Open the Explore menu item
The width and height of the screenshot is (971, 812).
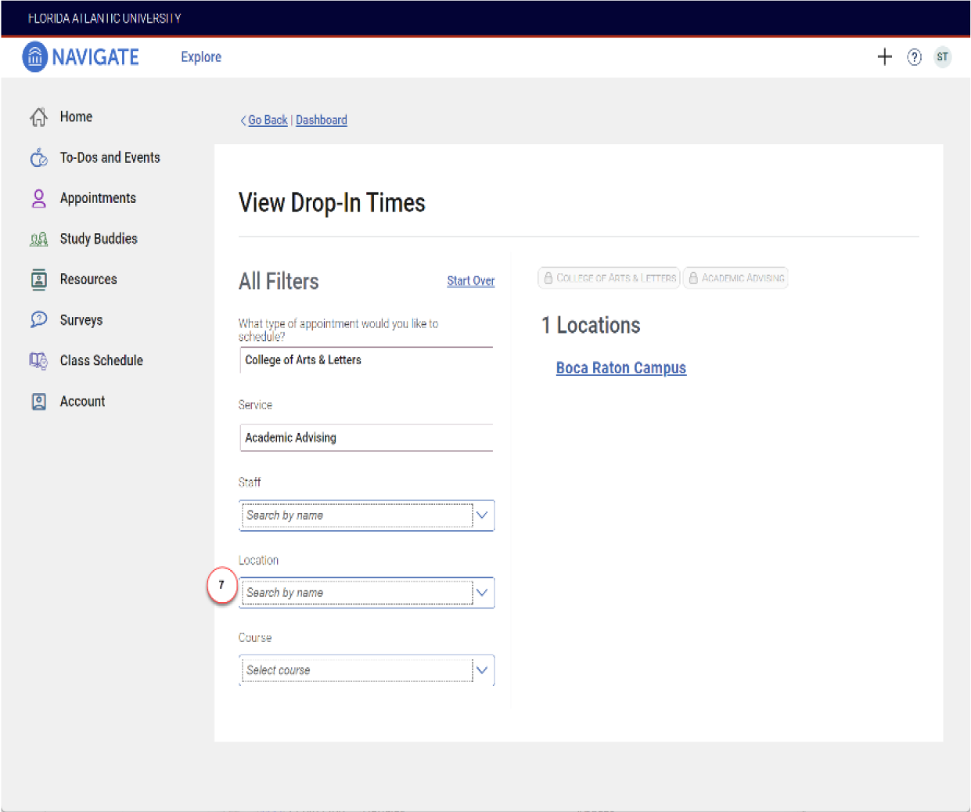click(201, 57)
